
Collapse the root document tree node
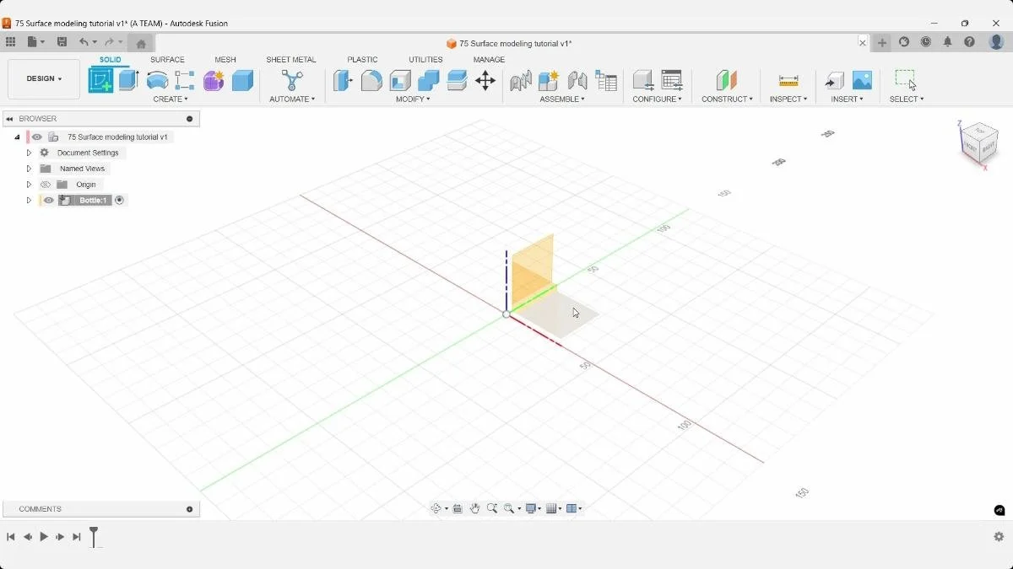(x=17, y=137)
